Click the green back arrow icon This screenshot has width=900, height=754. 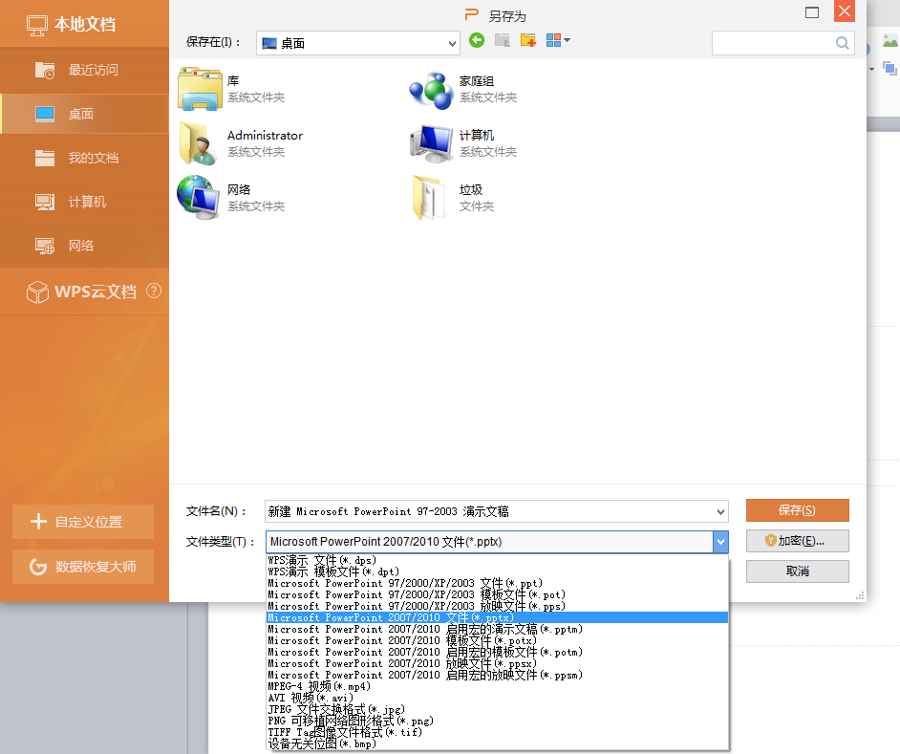click(477, 40)
